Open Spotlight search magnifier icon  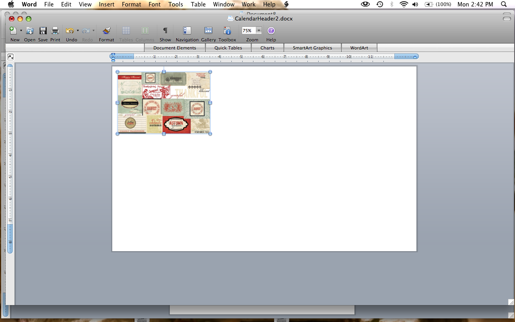(504, 4)
